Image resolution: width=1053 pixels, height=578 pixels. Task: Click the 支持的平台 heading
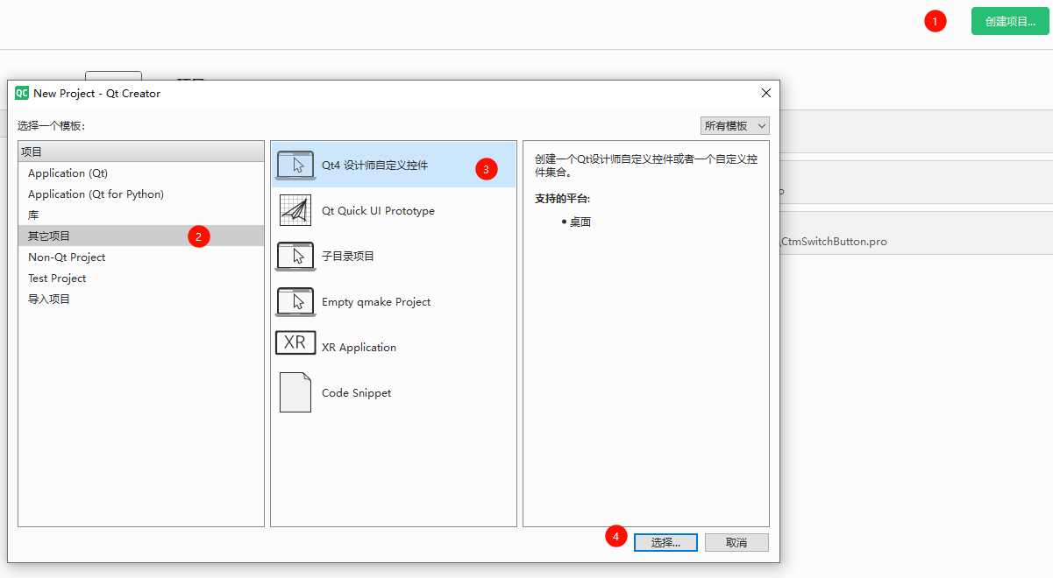[563, 200]
